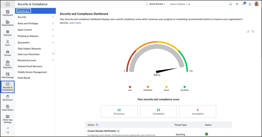This screenshot has width=262, height=137.
Task: Click the home icon in header
Action: click(x=250, y=4)
